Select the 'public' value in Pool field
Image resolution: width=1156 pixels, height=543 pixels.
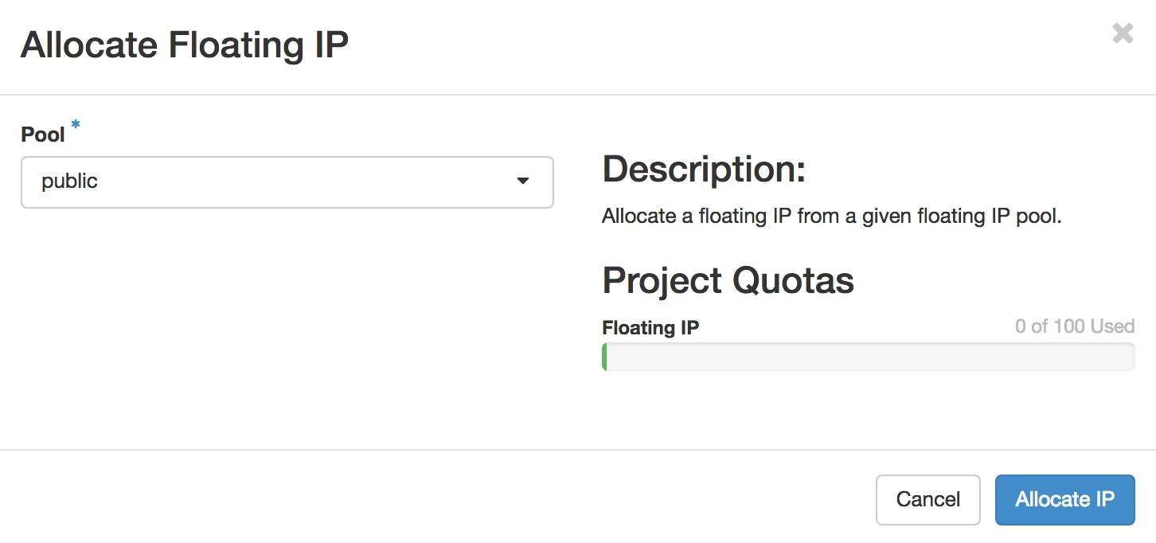[70, 182]
